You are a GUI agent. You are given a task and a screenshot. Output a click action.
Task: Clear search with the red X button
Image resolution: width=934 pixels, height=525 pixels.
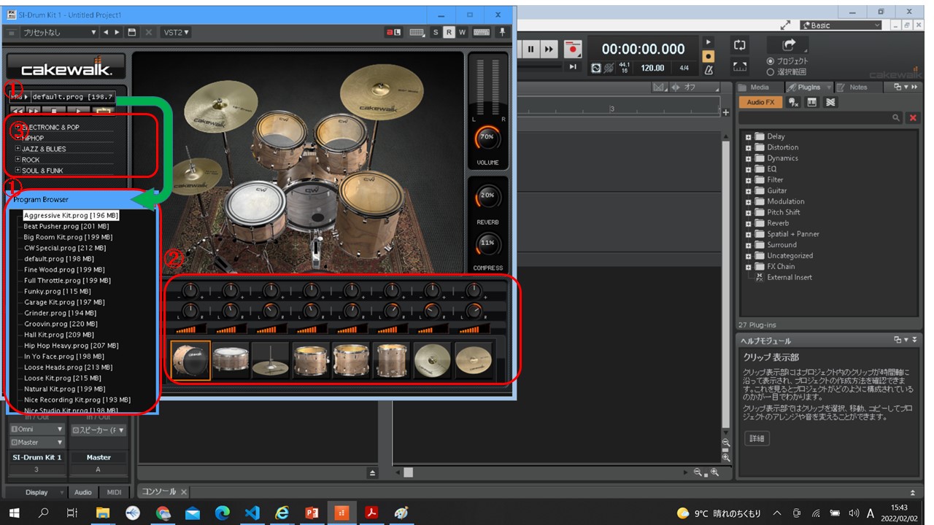(913, 117)
